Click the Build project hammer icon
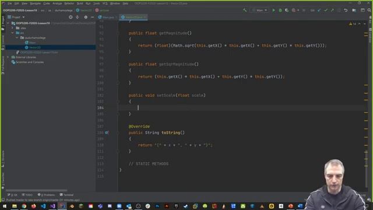The width and height of the screenshot is (373, 210). [x=245, y=10]
